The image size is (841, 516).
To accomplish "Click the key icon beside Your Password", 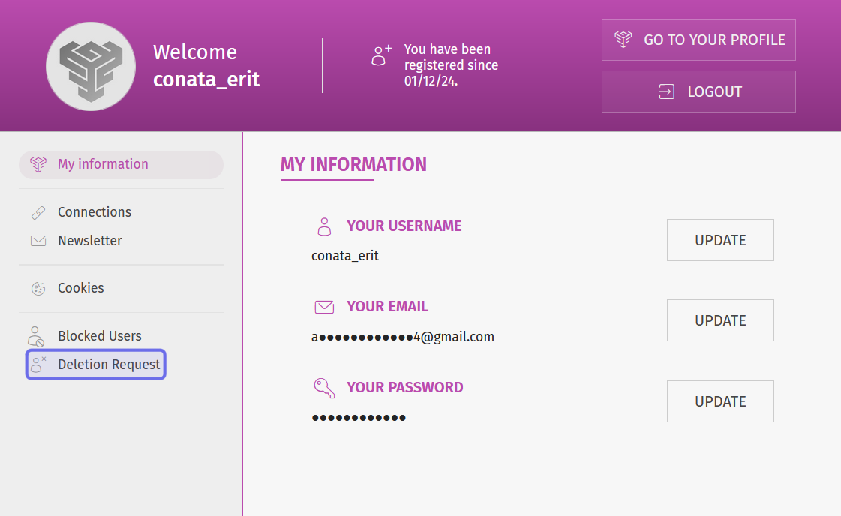I will click(x=323, y=388).
